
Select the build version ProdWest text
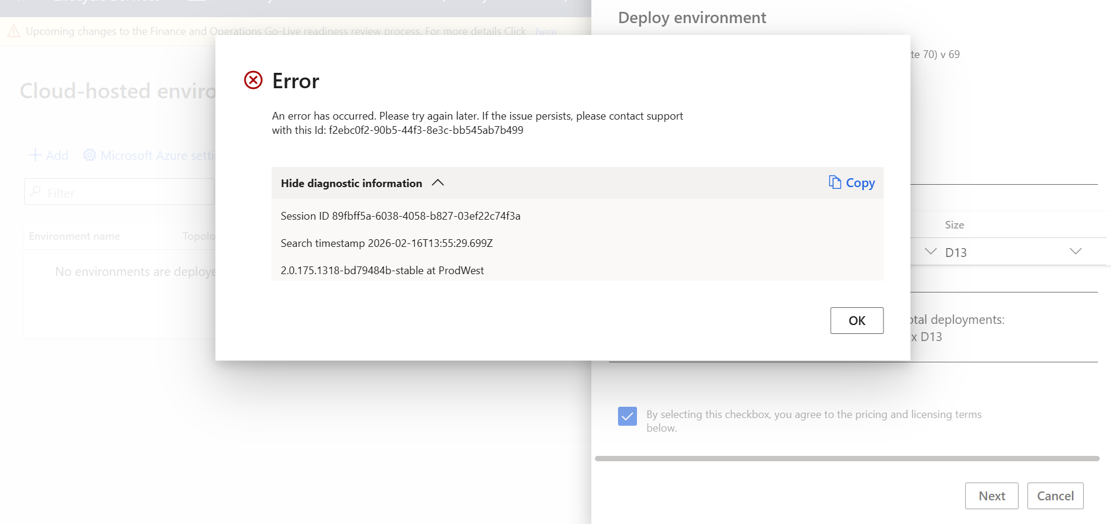click(x=382, y=271)
